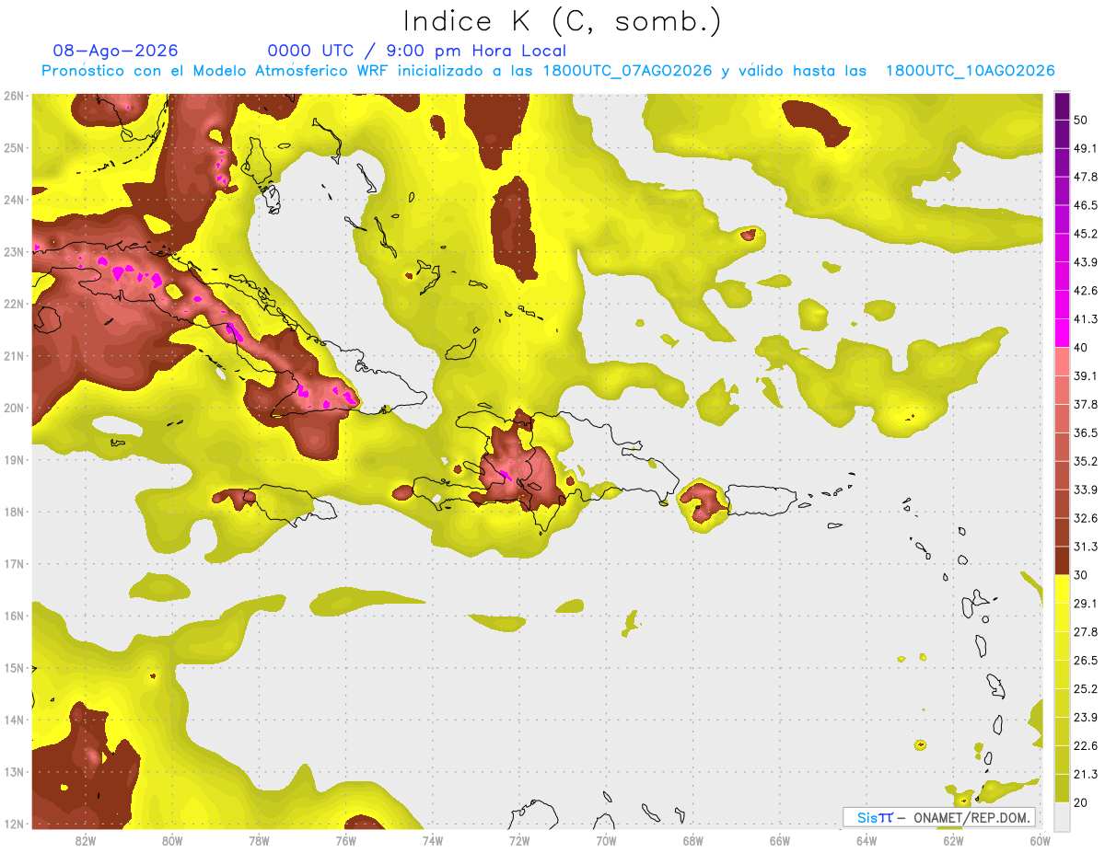Click the '17N' latitude axis label
The image size is (1105, 853).
point(13,564)
